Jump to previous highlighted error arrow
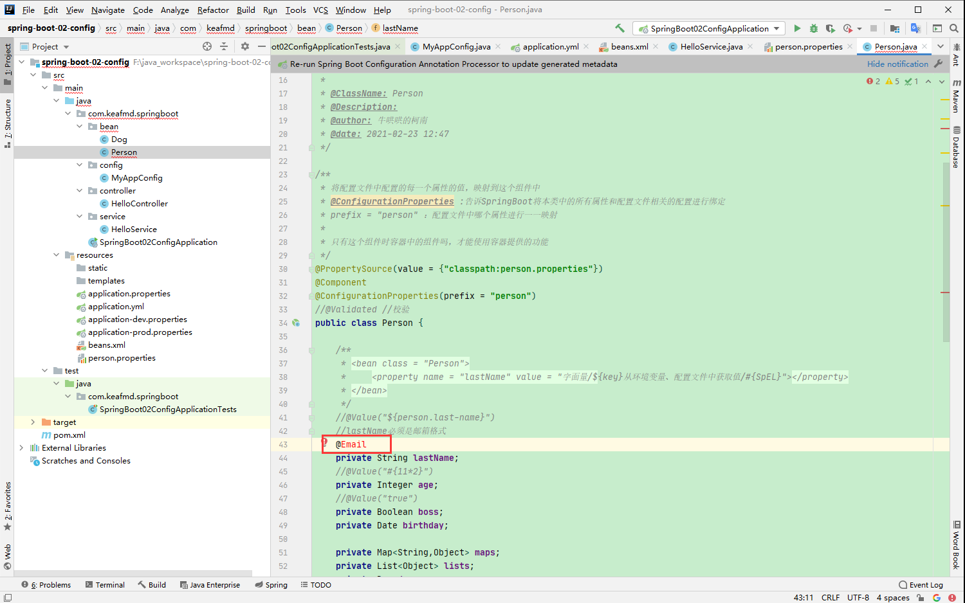This screenshot has height=603, width=965. [x=928, y=81]
